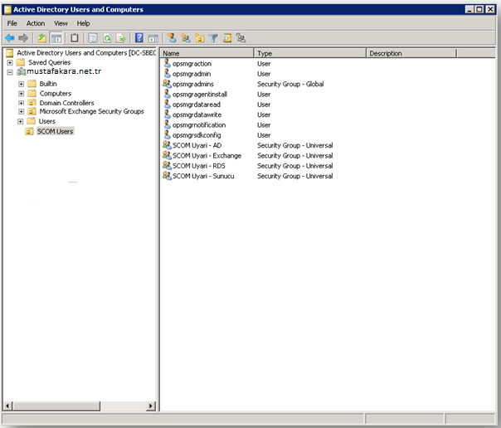Screen dimensions: 501x428
Task: Click the Export List toolbar icon
Action: (x=121, y=38)
